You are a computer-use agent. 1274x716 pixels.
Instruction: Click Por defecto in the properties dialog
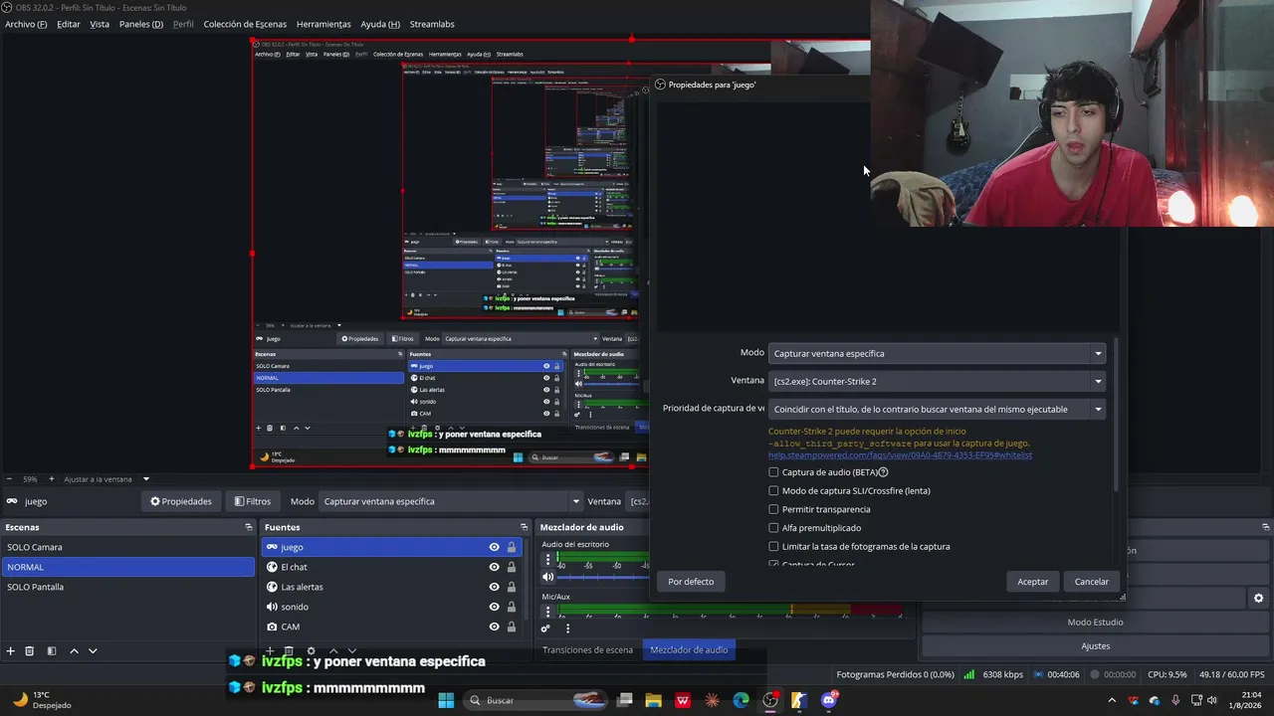pyautogui.click(x=691, y=582)
